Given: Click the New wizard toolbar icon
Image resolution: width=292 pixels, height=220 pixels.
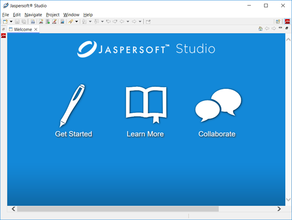Looking at the screenshot, I should tap(5, 22).
